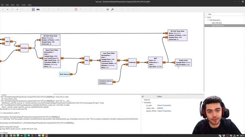
Task: Click the Multiply block output port
Action: [30, 48]
